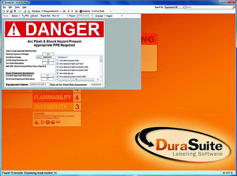
Task: Click the Edit record pencil icon
Action: click(x=7, y=11)
